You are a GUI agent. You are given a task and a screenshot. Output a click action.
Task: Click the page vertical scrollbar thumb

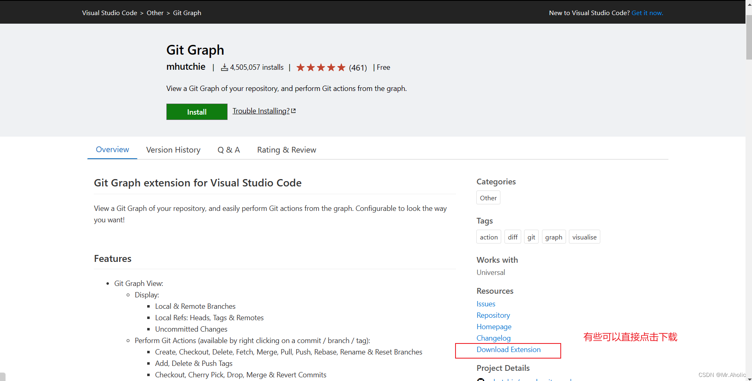point(749,38)
